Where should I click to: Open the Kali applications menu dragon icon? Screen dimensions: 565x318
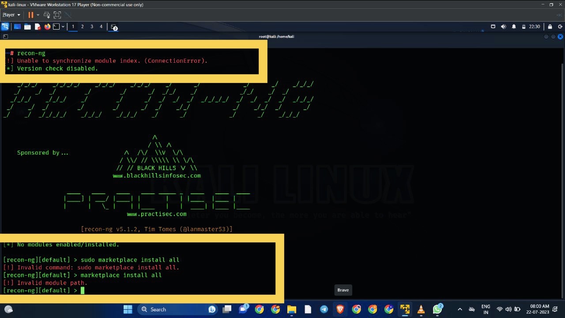tap(5, 26)
